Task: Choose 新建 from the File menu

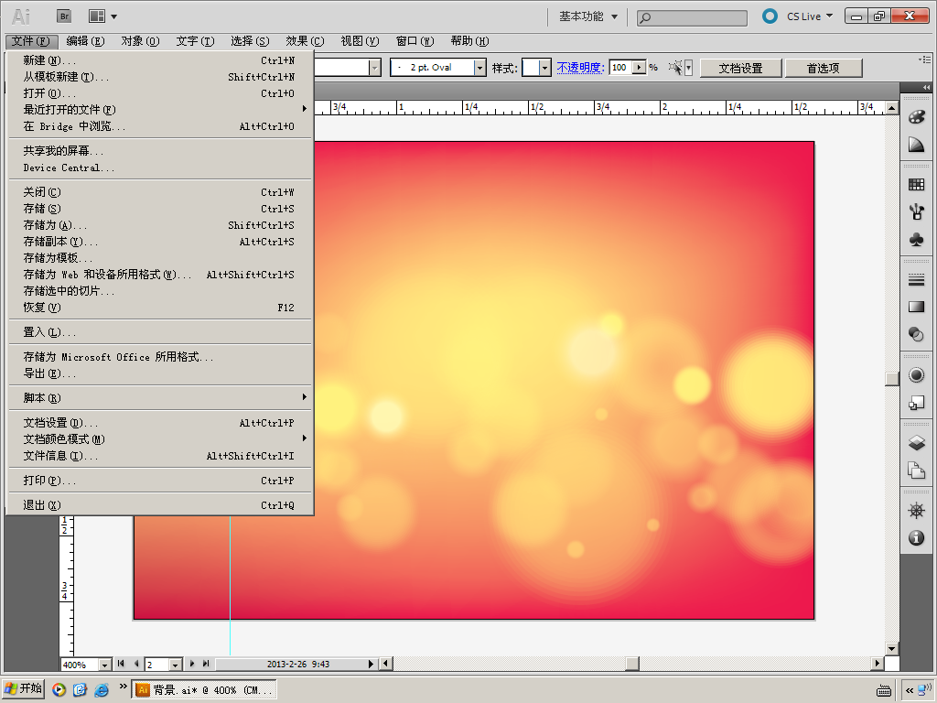Action: coord(159,60)
